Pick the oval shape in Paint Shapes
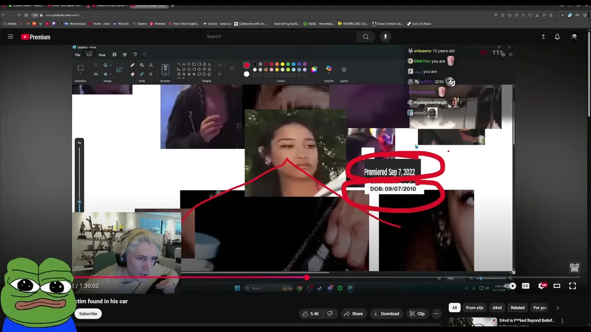591x332 pixels. tap(189, 65)
